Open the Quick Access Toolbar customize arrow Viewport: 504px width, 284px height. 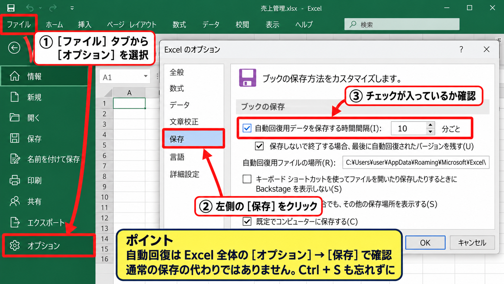(72, 8)
